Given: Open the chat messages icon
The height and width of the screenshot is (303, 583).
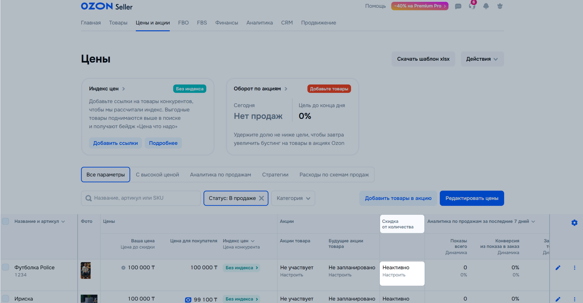Looking at the screenshot, I should pos(458,6).
